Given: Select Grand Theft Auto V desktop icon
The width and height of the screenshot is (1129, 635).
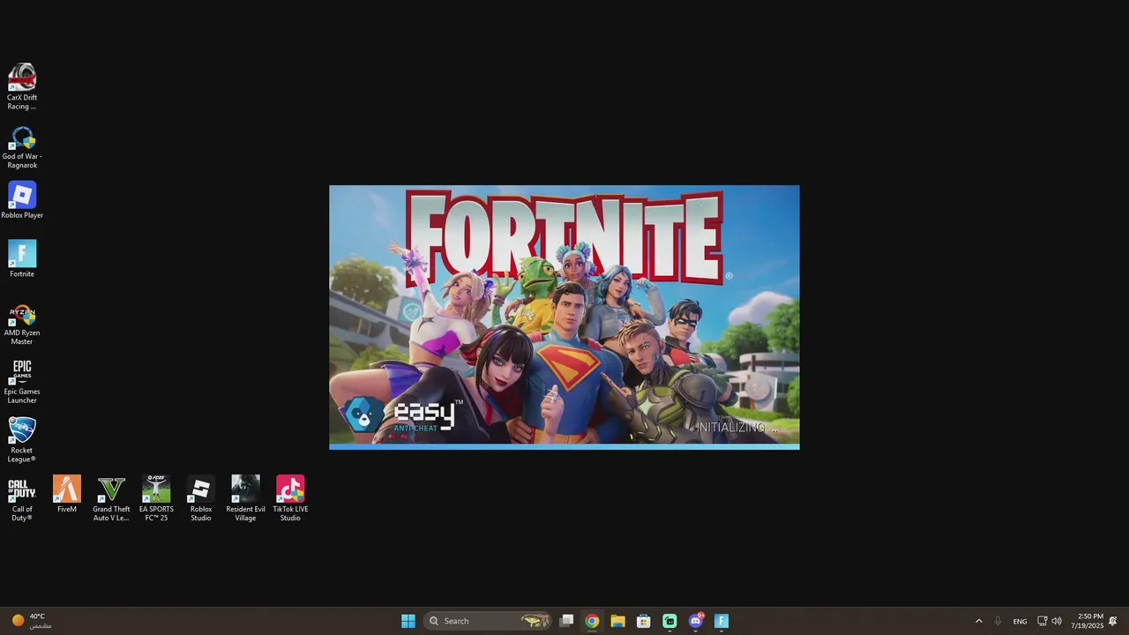Looking at the screenshot, I should coord(111,498).
